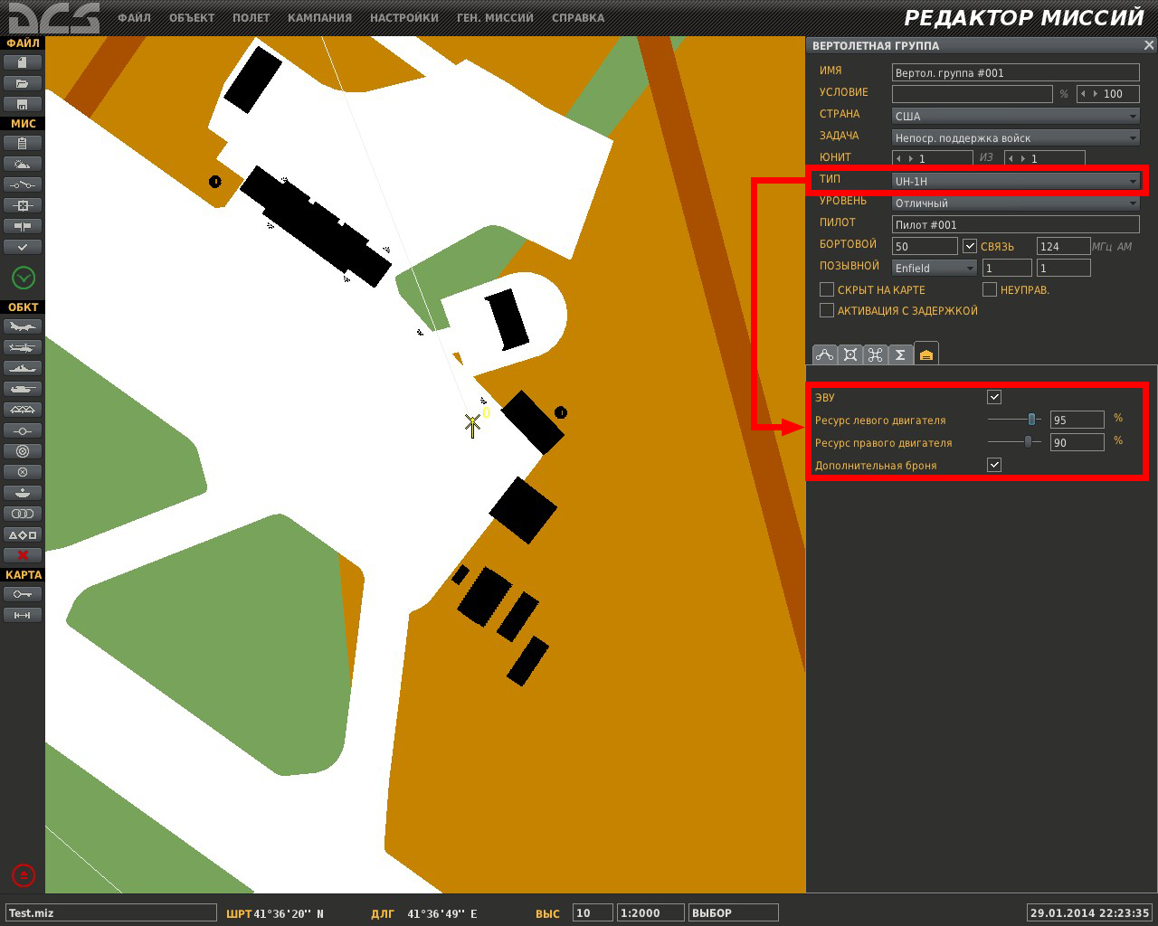The width and height of the screenshot is (1158, 926).
Task: Close the ВЕРТОЛЕТНАЯ ГРУППА panel
Action: point(1148,45)
